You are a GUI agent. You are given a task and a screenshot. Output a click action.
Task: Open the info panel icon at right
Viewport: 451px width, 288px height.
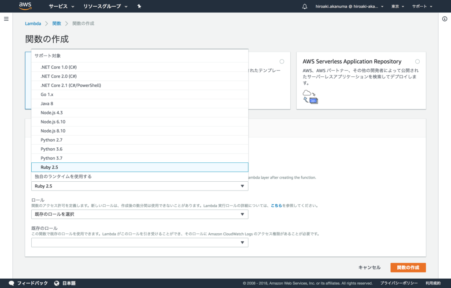(445, 19)
